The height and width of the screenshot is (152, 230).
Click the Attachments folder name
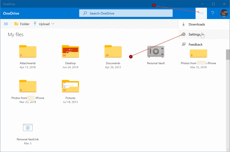(x=28, y=63)
